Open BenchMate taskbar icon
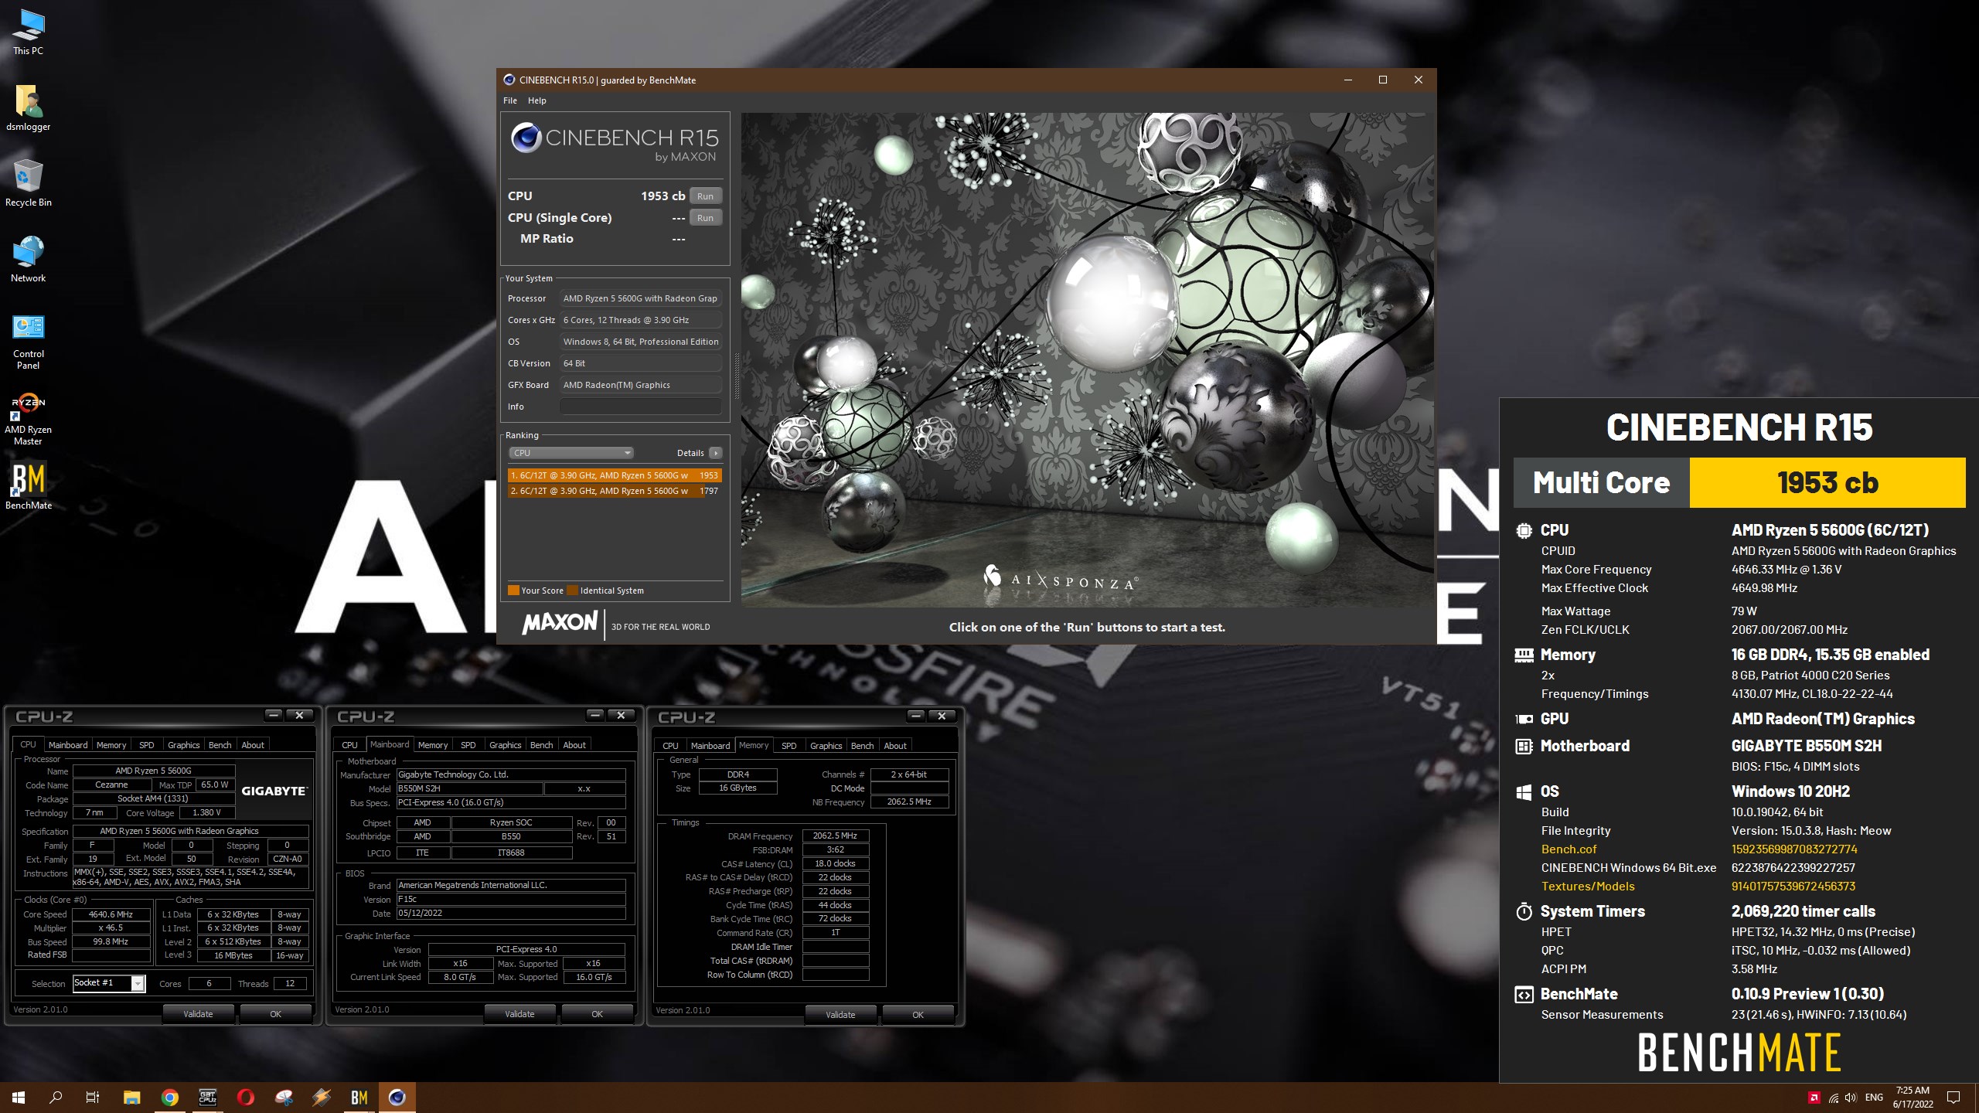The height and width of the screenshot is (1113, 1979). [x=359, y=1097]
